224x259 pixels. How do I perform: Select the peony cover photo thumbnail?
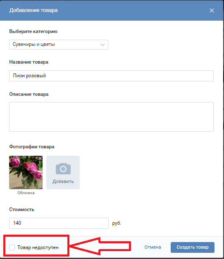(26, 172)
